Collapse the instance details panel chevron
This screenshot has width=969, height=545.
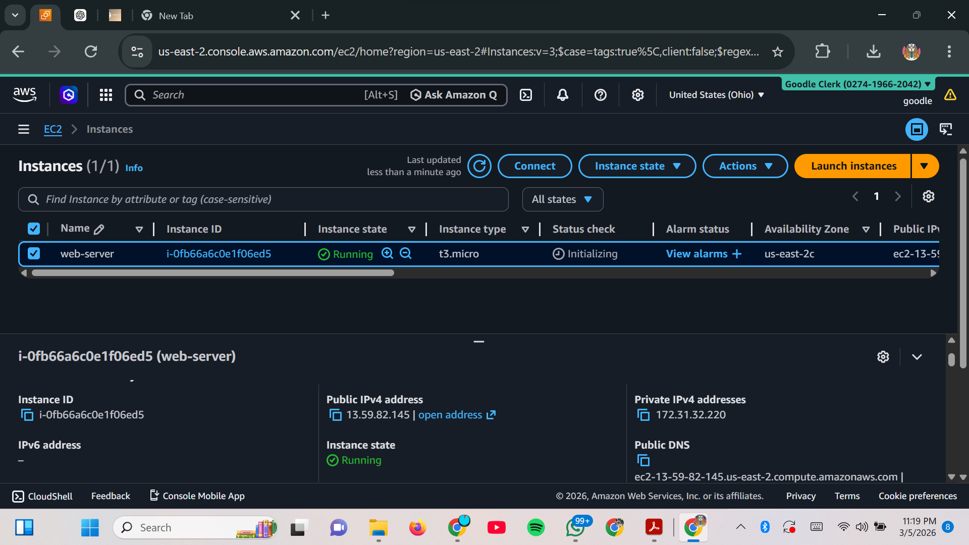pyautogui.click(x=917, y=357)
